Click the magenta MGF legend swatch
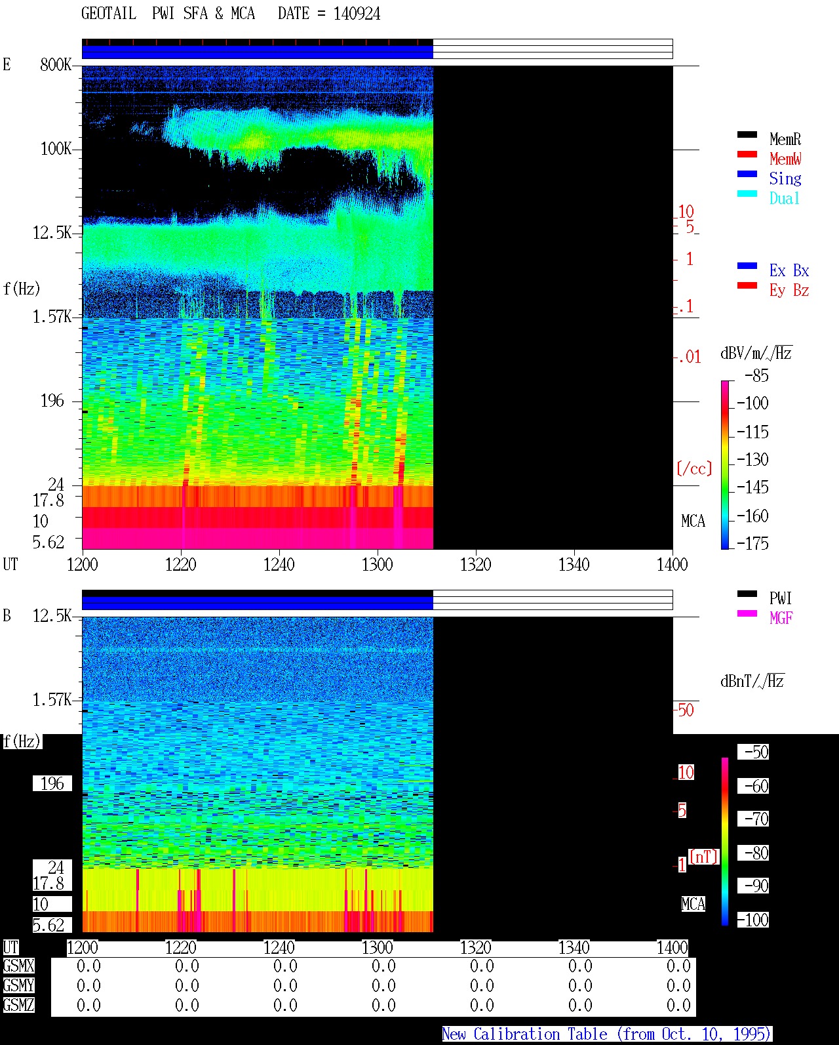The width and height of the screenshot is (839, 1045). pos(747,613)
